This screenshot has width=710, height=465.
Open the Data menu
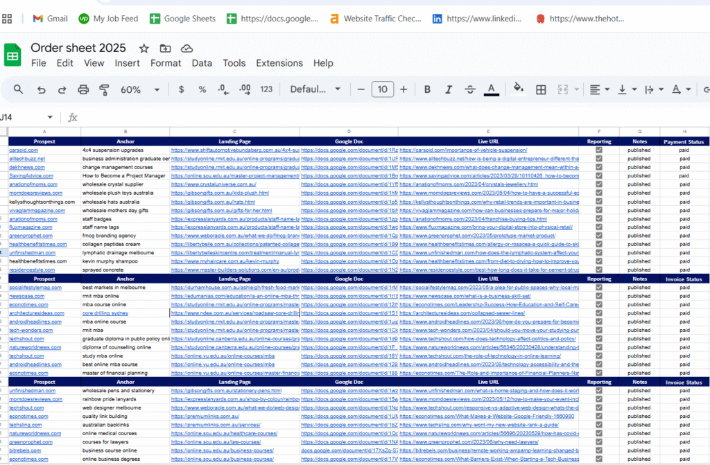pos(202,63)
